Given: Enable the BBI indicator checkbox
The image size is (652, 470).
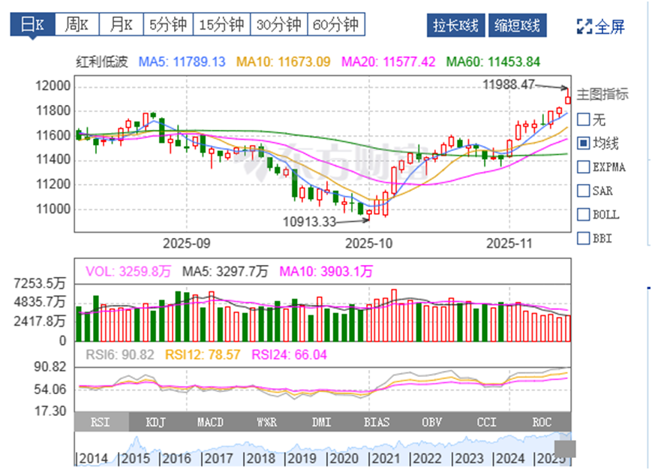Looking at the screenshot, I should (584, 238).
